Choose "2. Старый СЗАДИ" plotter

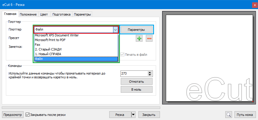[x=76, y=49]
